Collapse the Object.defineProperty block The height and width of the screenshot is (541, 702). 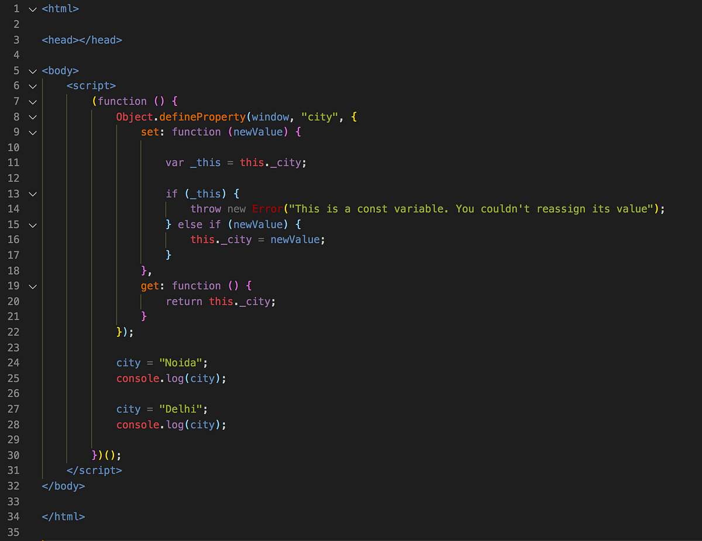point(32,116)
